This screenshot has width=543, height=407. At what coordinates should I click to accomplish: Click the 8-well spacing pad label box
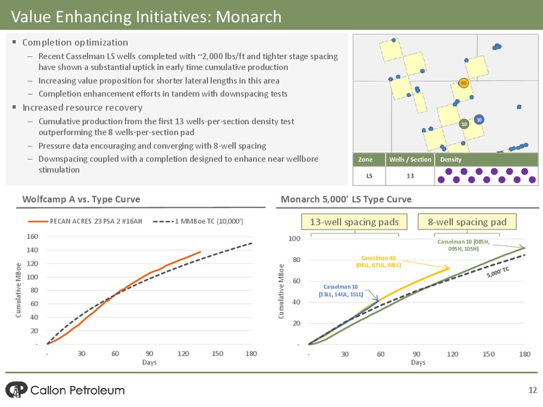pos(467,222)
